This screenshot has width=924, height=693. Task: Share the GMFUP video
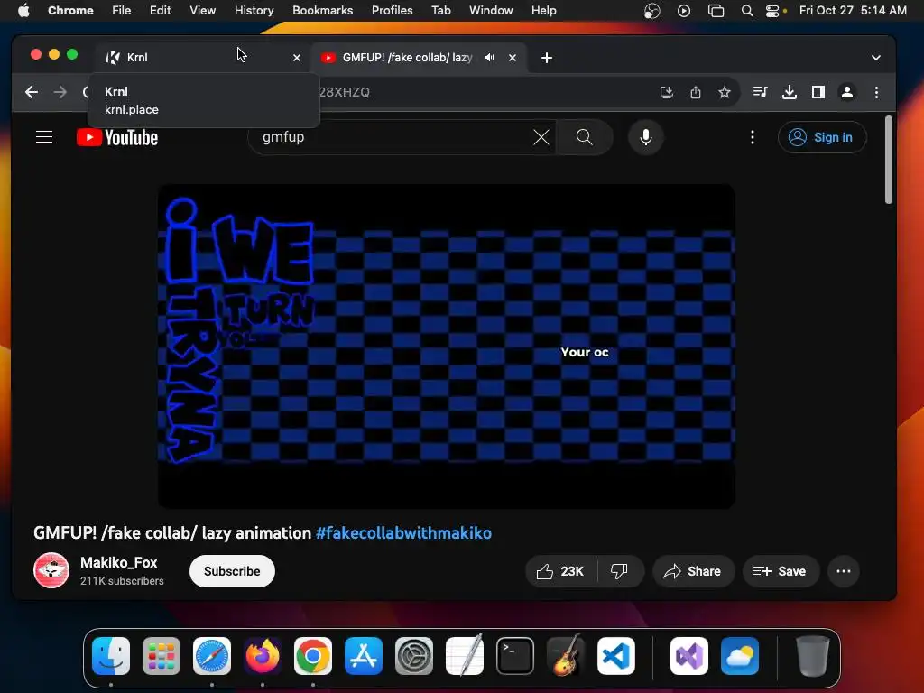(x=692, y=571)
